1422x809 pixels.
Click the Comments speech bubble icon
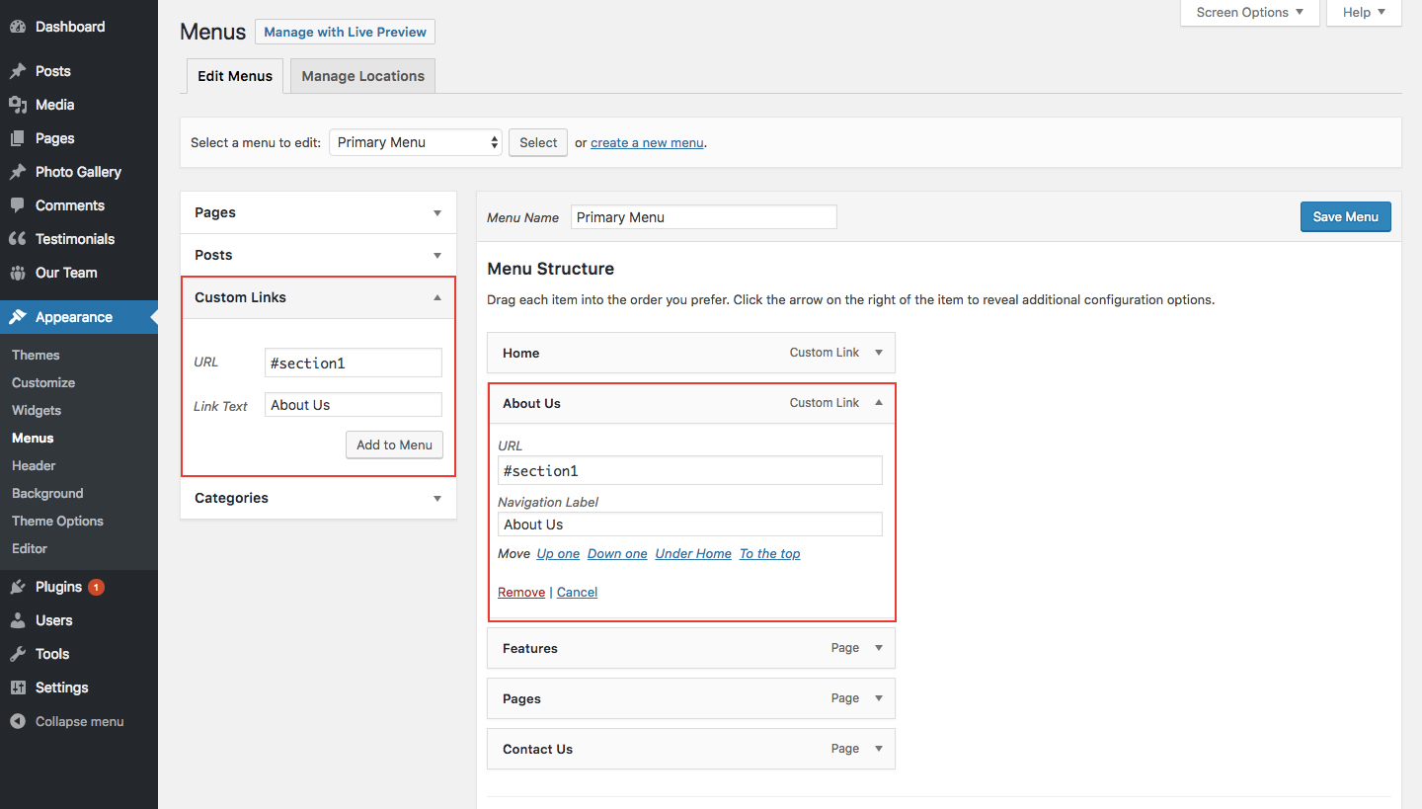click(x=18, y=205)
